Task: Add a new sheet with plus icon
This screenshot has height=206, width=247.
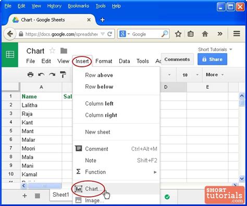Action: (24, 196)
